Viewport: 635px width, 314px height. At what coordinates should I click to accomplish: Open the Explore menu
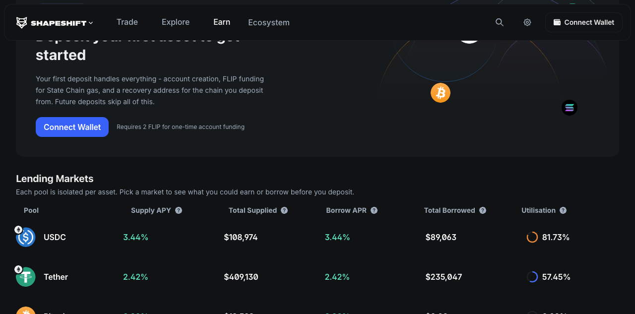pos(176,22)
